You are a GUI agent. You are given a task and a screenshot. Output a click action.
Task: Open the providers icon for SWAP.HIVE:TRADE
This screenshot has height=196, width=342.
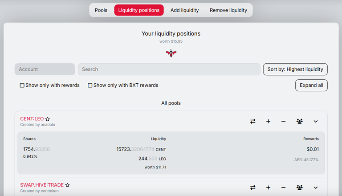coord(299,188)
